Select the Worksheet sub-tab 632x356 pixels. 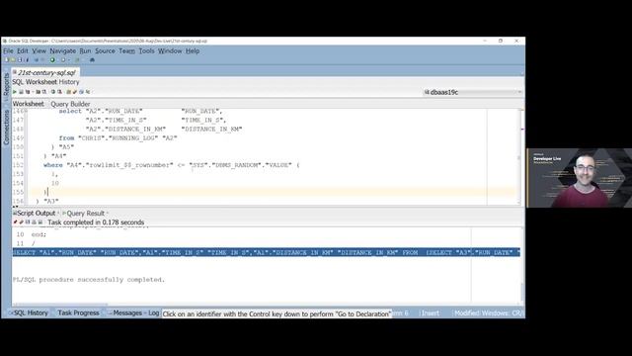[x=29, y=104]
